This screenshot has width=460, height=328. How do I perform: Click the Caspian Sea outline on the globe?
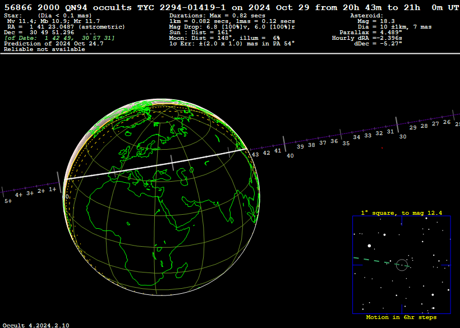pyautogui.click(x=183, y=177)
